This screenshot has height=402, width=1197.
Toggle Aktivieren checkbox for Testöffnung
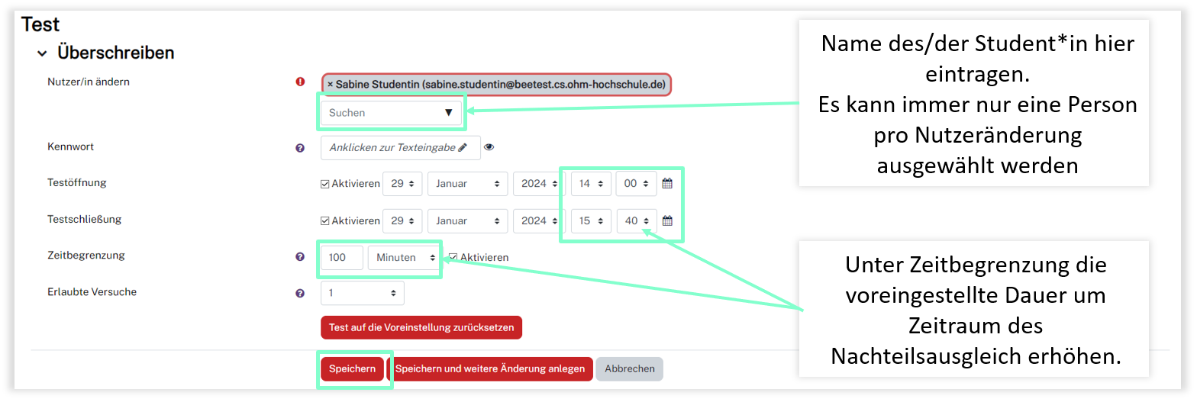(x=325, y=184)
